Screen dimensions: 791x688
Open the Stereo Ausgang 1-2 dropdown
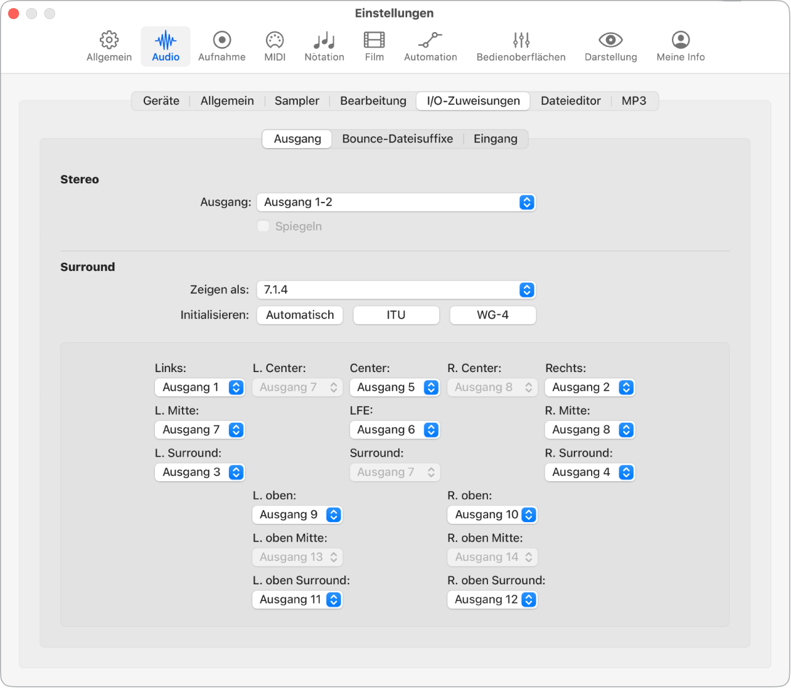(x=396, y=202)
